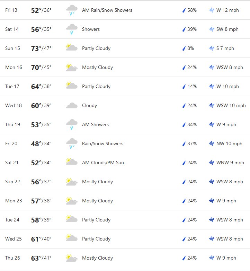Expand the Sun 22 forecast row

125,182
